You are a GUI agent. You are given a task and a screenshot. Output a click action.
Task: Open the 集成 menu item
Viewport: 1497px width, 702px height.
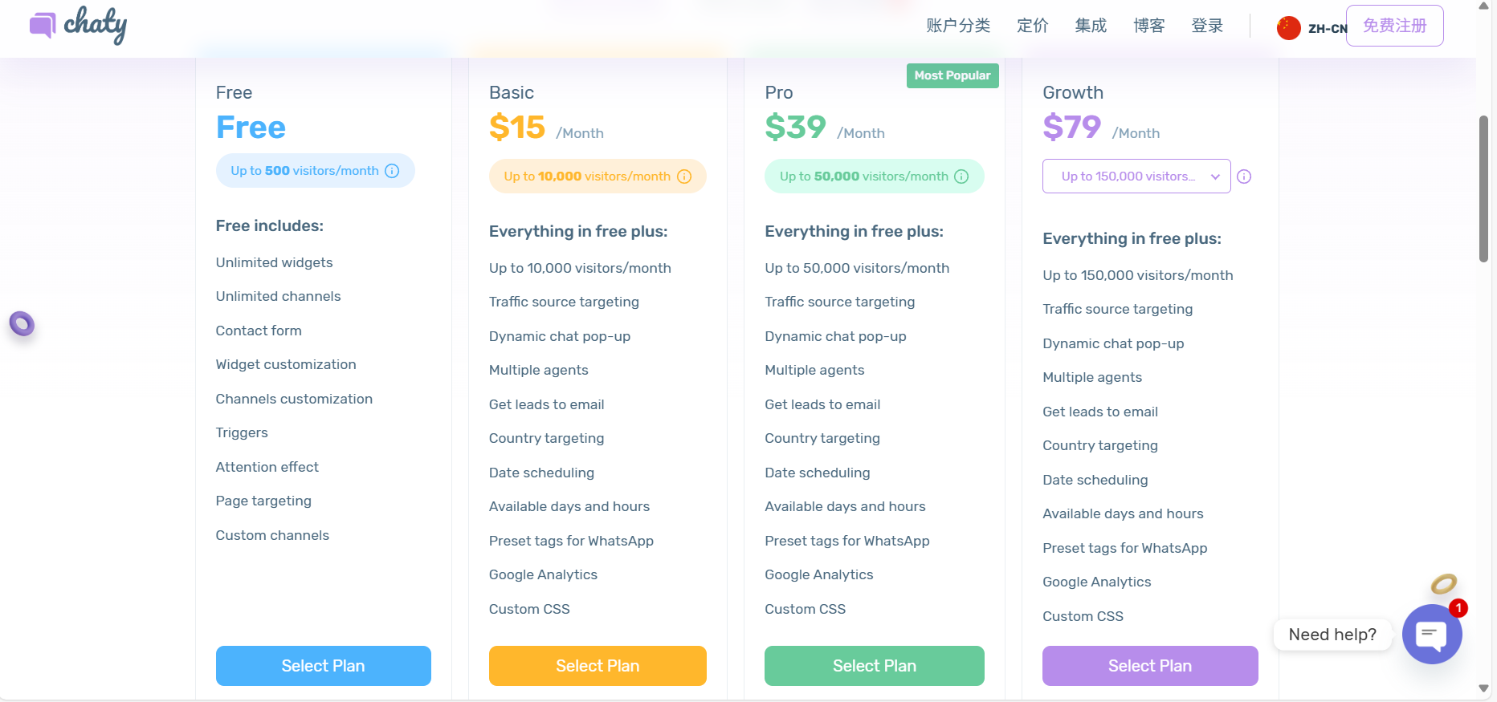(1091, 26)
